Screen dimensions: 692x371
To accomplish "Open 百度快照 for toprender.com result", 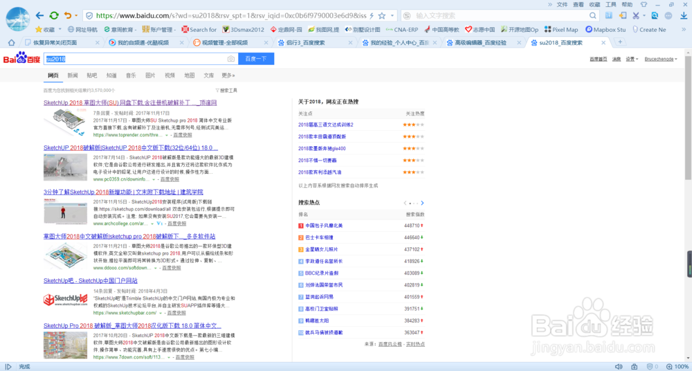I will click(182, 135).
